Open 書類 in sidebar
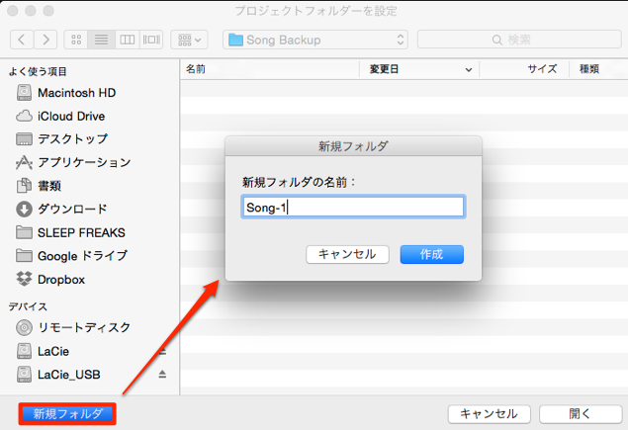The height and width of the screenshot is (430, 628). (x=39, y=186)
